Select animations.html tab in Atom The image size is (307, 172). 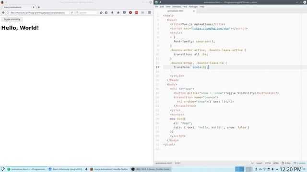point(175,11)
